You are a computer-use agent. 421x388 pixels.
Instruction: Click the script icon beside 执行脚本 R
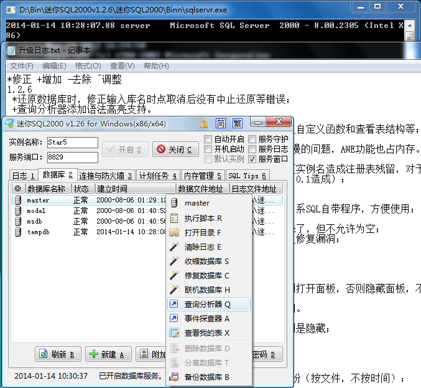click(x=174, y=218)
